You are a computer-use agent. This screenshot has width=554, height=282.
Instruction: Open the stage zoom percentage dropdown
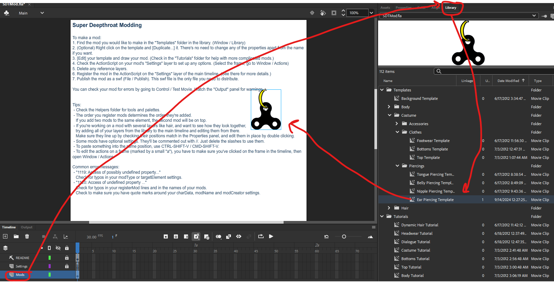(x=371, y=13)
